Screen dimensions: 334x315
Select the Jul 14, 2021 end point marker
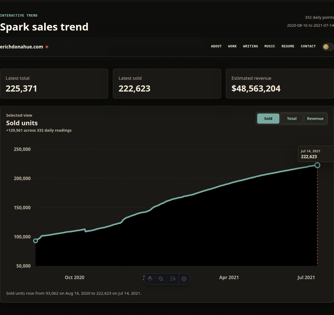click(317, 165)
